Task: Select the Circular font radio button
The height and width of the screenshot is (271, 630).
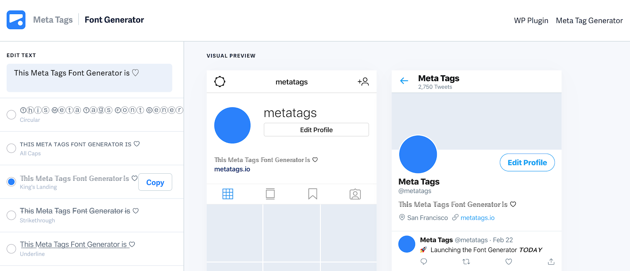Action: (x=11, y=115)
